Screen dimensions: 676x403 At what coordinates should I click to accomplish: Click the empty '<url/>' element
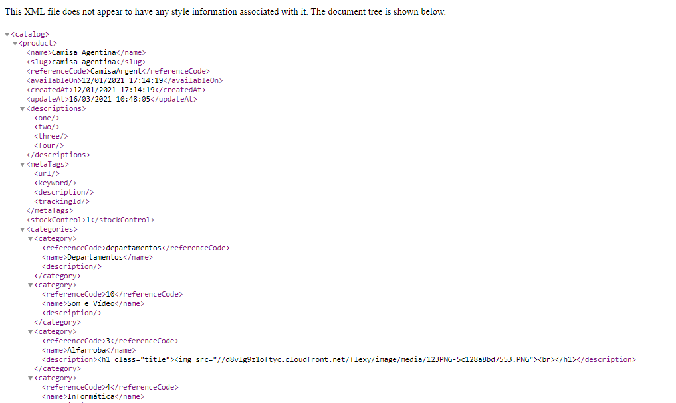[x=47, y=173]
